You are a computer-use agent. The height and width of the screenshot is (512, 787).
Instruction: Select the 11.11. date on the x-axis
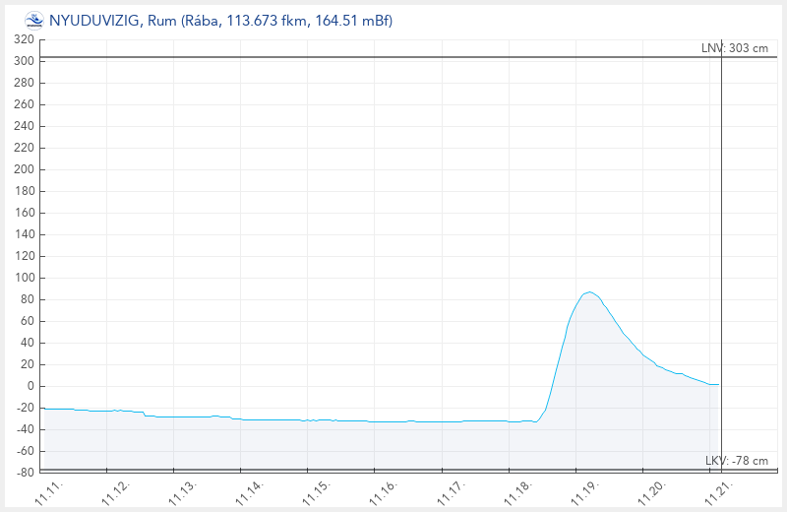[x=49, y=494]
